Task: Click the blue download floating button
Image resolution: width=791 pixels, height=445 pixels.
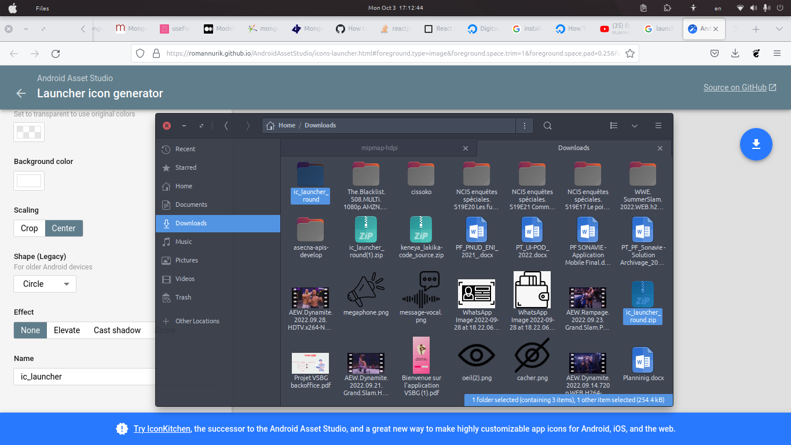Action: (x=756, y=144)
